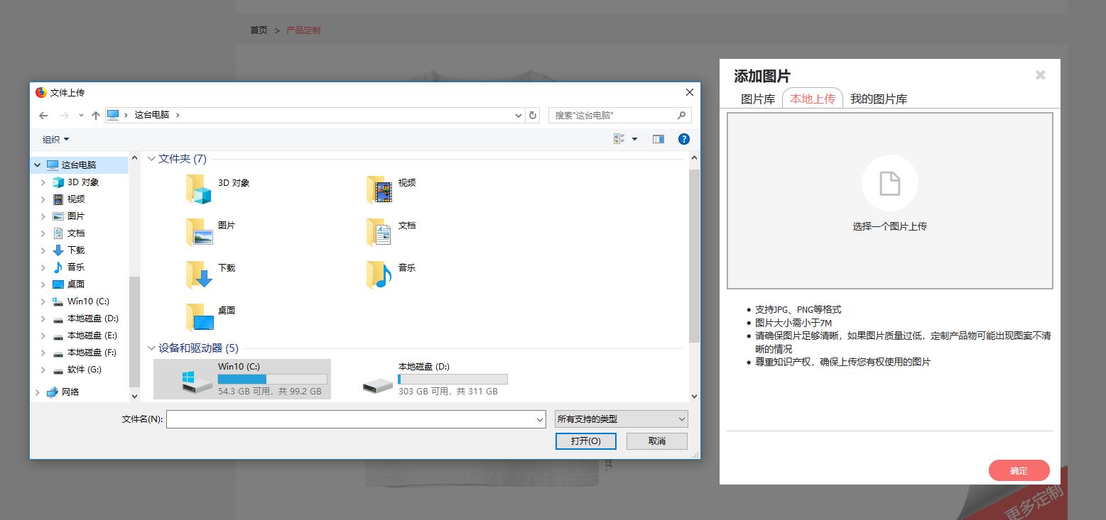Refresh the 这台电脑 location

click(x=533, y=115)
